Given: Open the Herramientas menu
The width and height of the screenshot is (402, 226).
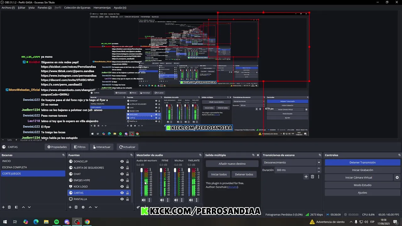Looking at the screenshot, I should pos(102,8).
